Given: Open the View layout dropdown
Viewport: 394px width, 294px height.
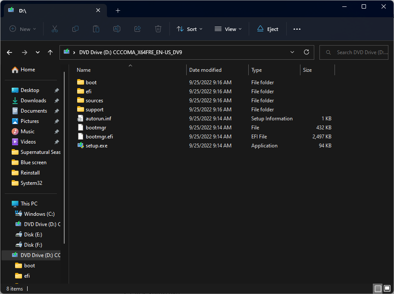Looking at the screenshot, I should coord(228,29).
